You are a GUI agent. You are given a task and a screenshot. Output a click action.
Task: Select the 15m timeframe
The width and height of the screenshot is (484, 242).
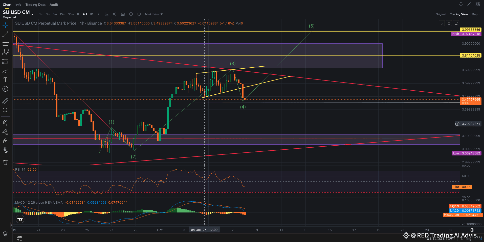pyautogui.click(x=62, y=14)
